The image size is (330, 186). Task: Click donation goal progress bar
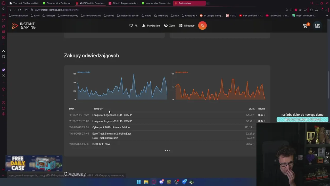tap(302, 119)
